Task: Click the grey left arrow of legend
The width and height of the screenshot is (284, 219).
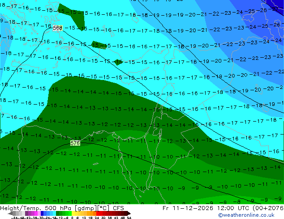Action: 10,213
